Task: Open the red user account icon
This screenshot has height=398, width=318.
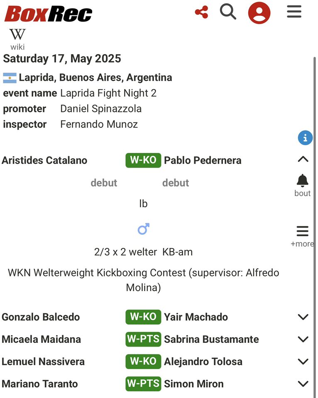Action: tap(259, 13)
